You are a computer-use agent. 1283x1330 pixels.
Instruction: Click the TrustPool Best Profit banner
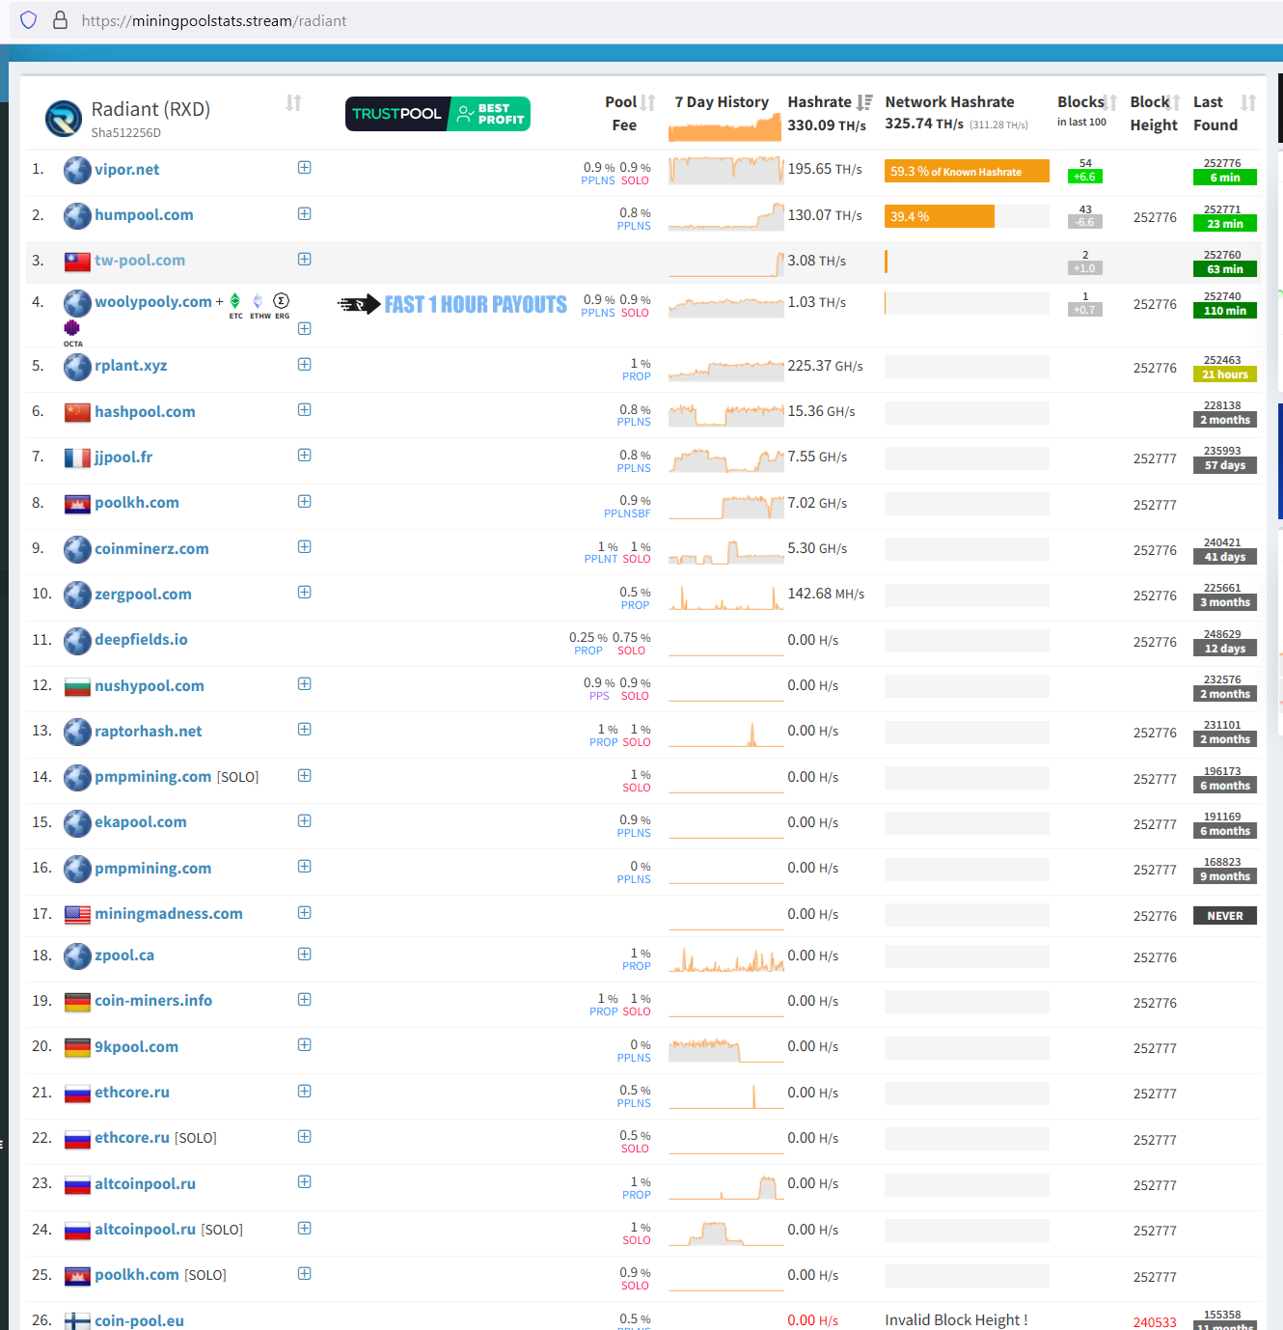(438, 114)
